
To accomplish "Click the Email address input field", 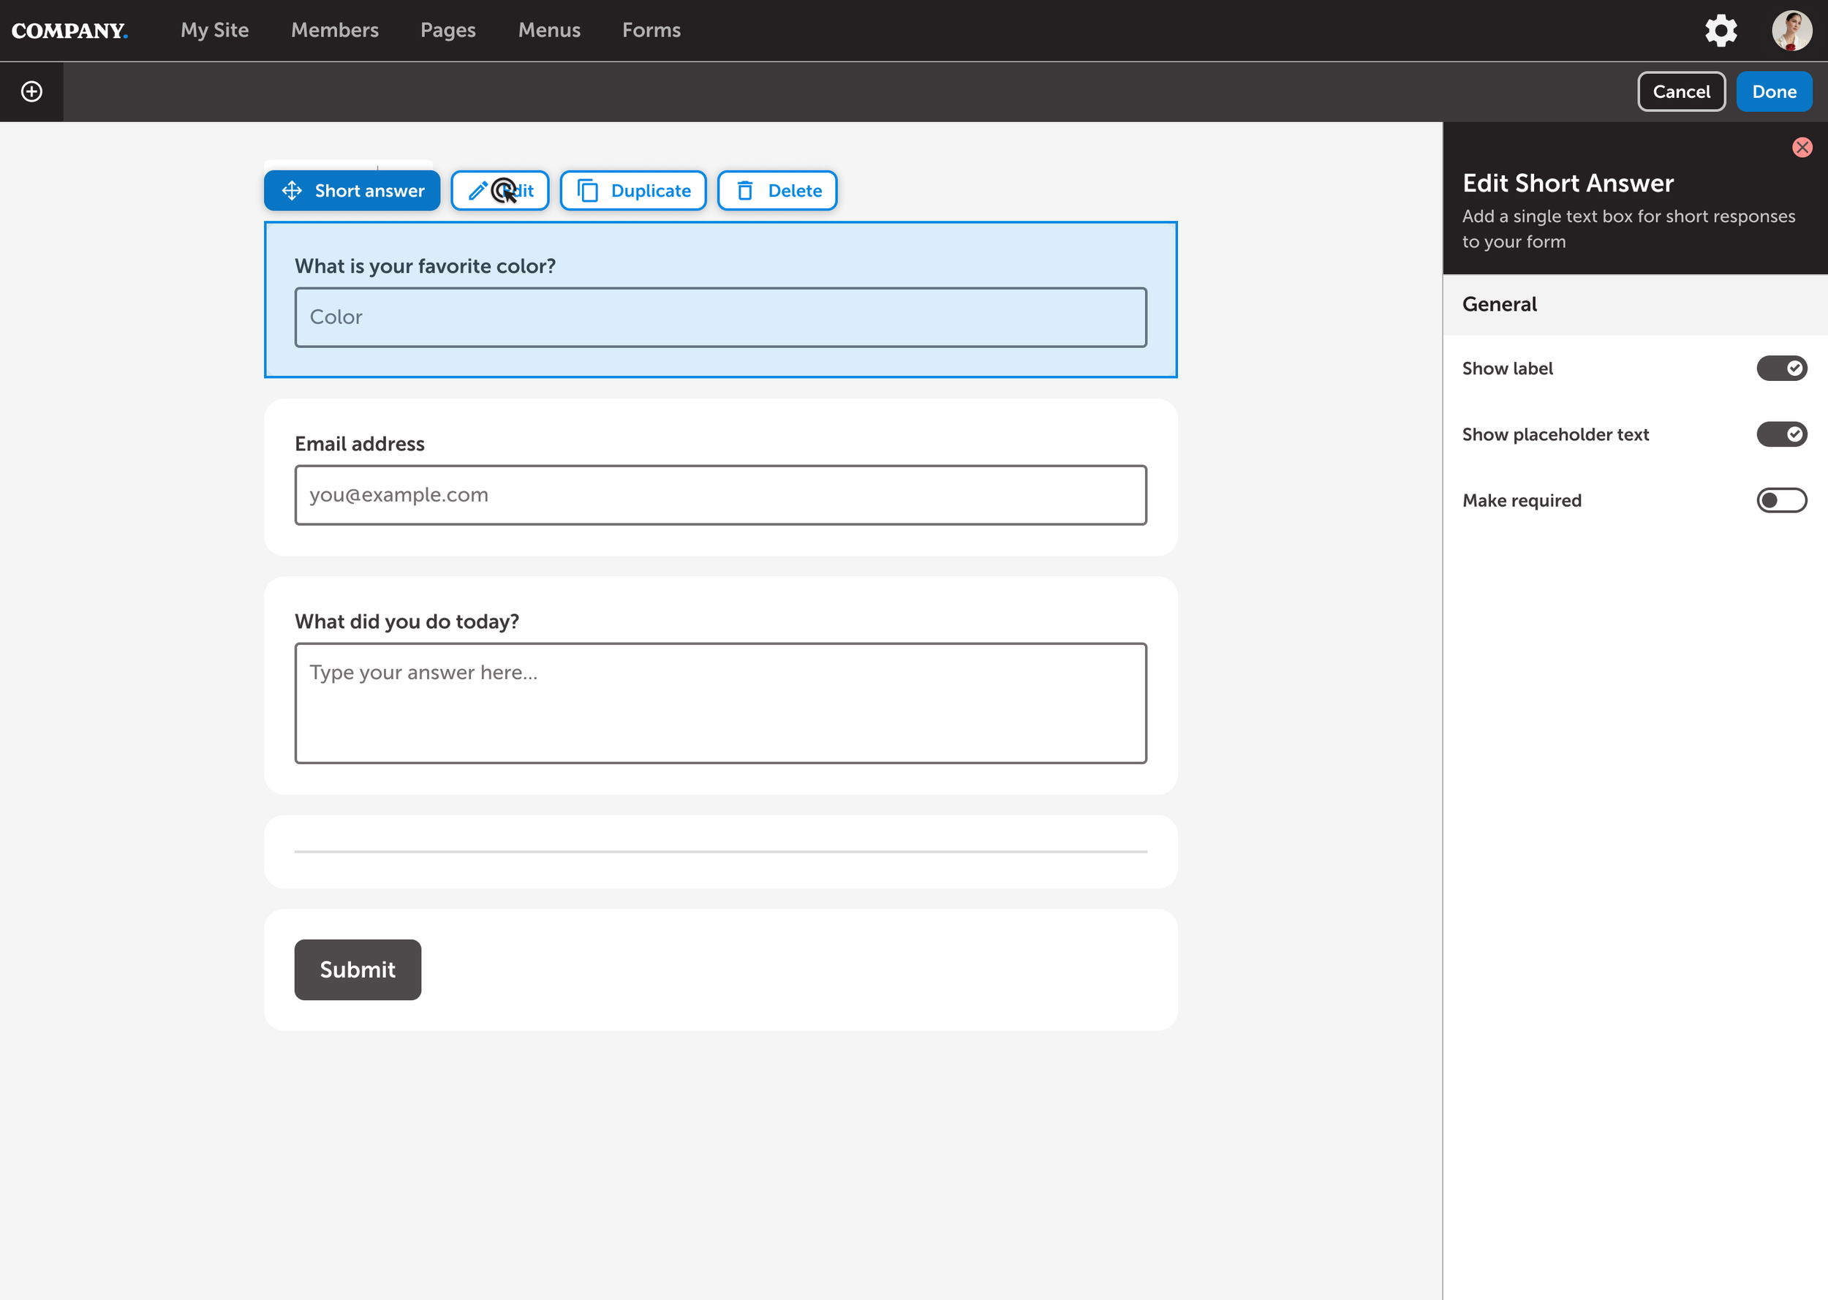I will [720, 495].
